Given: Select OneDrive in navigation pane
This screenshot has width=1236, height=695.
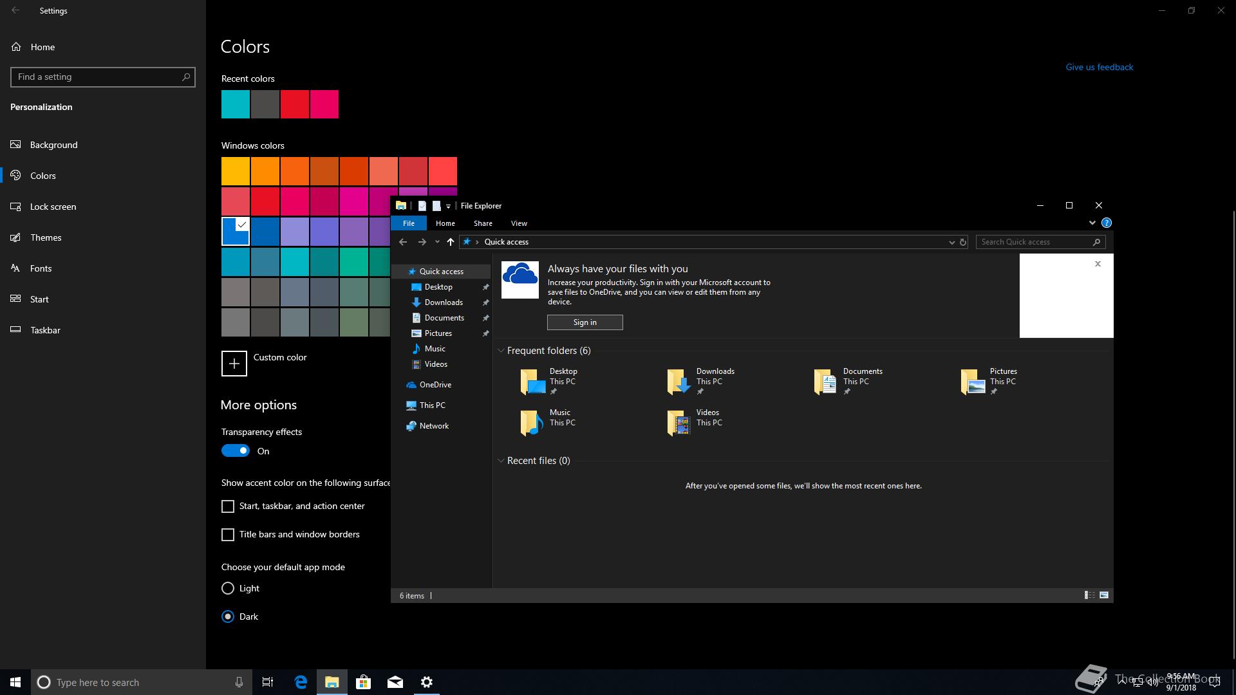Looking at the screenshot, I should (429, 385).
